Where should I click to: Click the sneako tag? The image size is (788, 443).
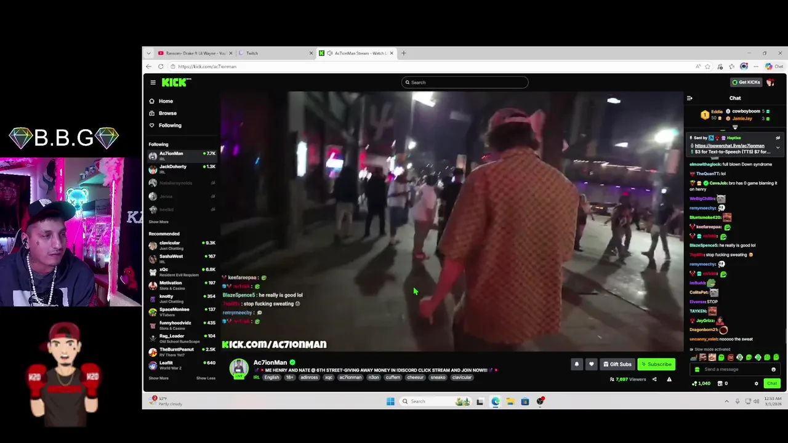[438, 378]
